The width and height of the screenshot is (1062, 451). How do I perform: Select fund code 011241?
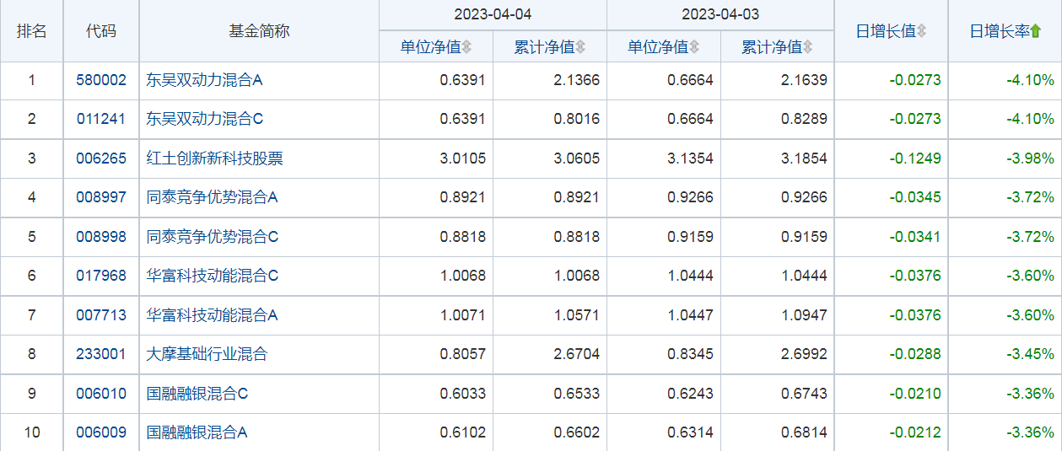pyautogui.click(x=101, y=119)
